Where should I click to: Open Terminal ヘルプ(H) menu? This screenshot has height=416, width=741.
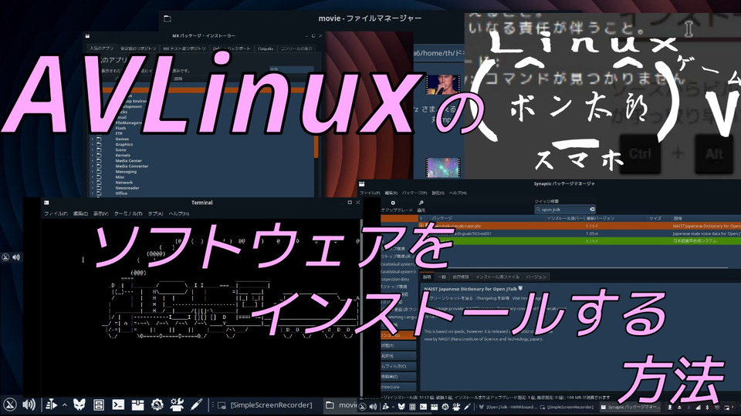[179, 213]
